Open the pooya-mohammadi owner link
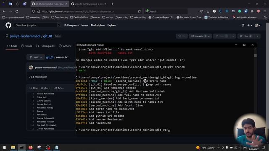This screenshot has width=269, height=151. (x=25, y=36)
